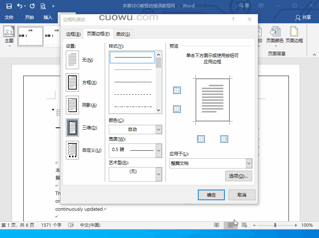This screenshot has width=319, height=238.
Task: Select the 页面边框(P) dialog tab
Action: tap(98, 33)
